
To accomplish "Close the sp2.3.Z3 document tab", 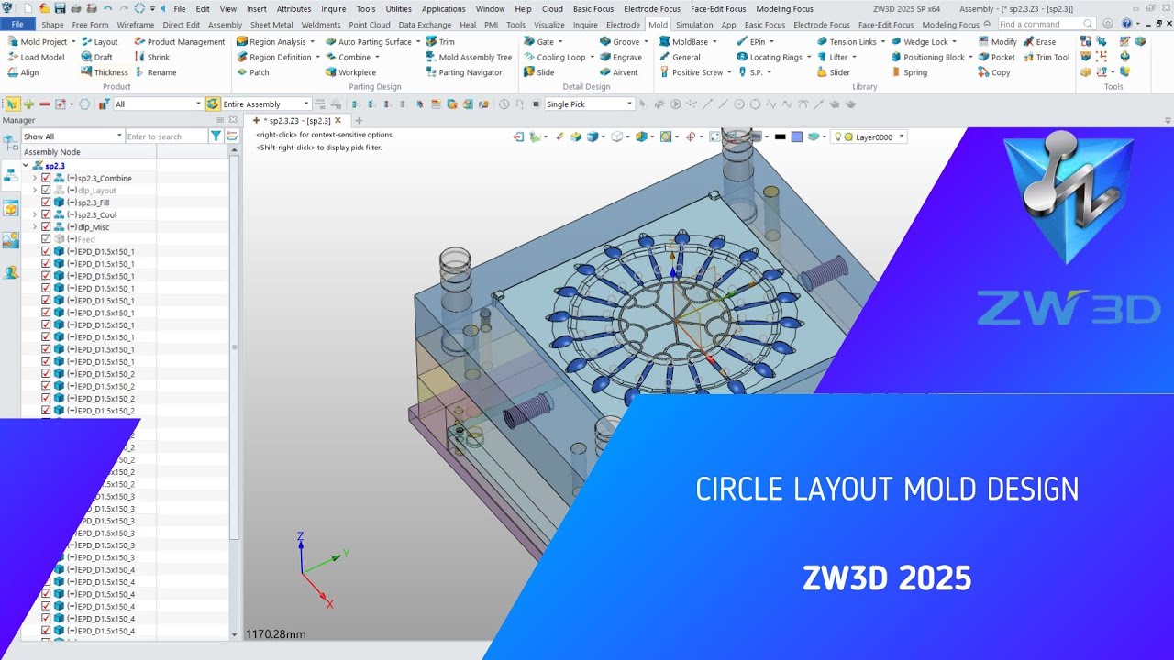I will [x=338, y=120].
